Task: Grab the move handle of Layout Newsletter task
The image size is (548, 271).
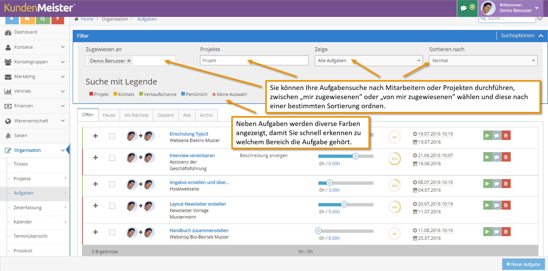Action: [x=96, y=206]
